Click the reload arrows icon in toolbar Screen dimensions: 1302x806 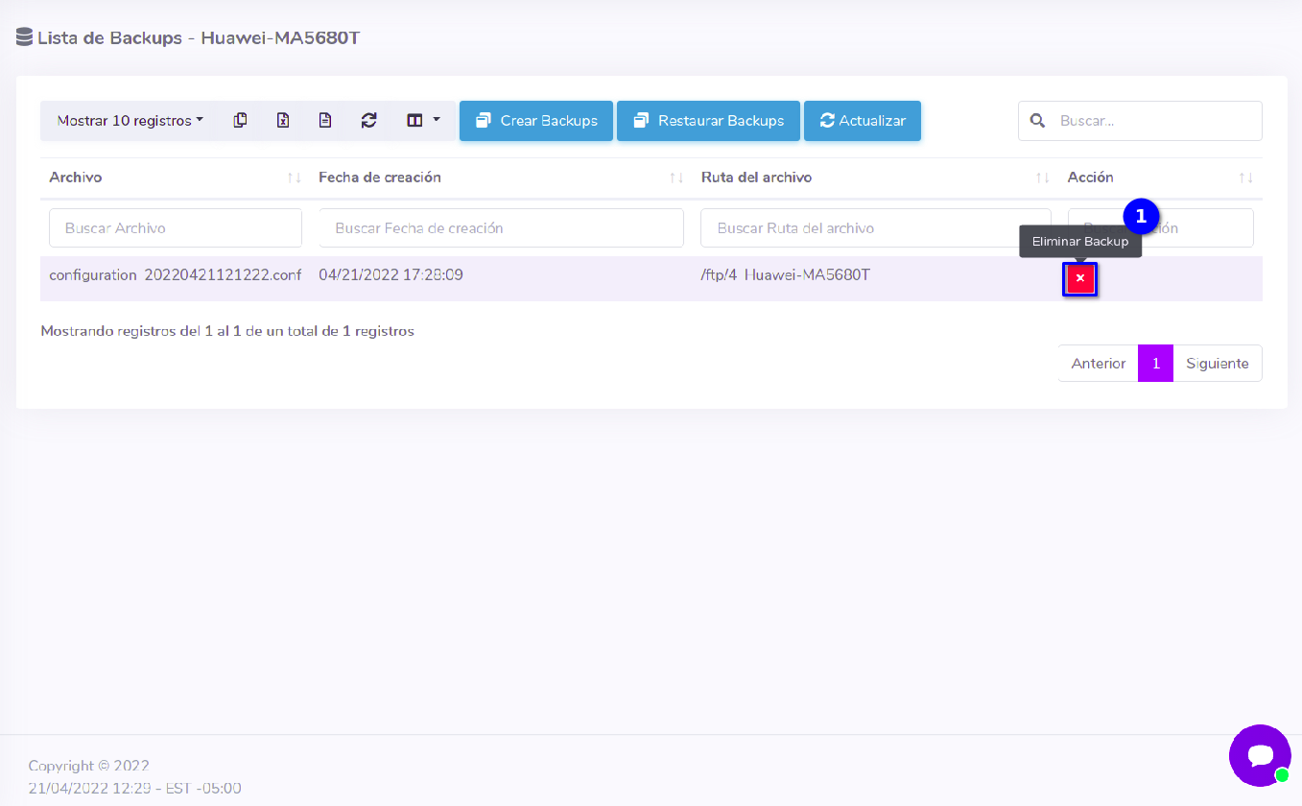(x=368, y=121)
